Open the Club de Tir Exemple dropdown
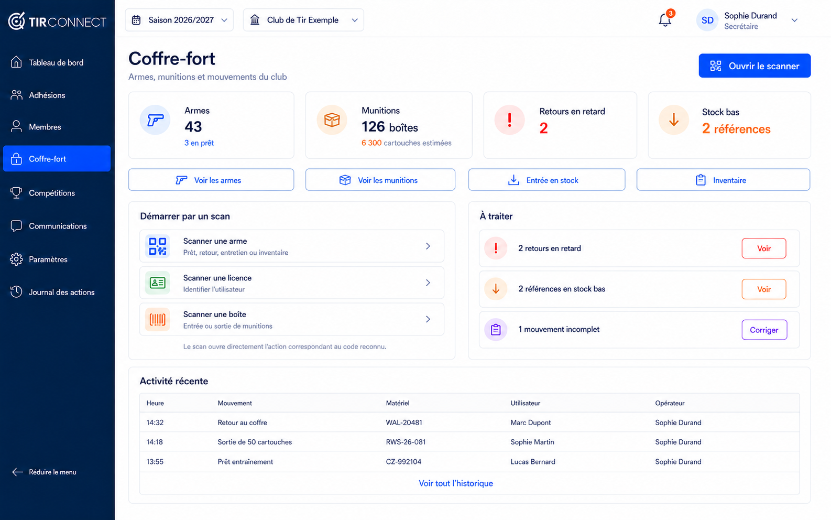 [x=303, y=20]
